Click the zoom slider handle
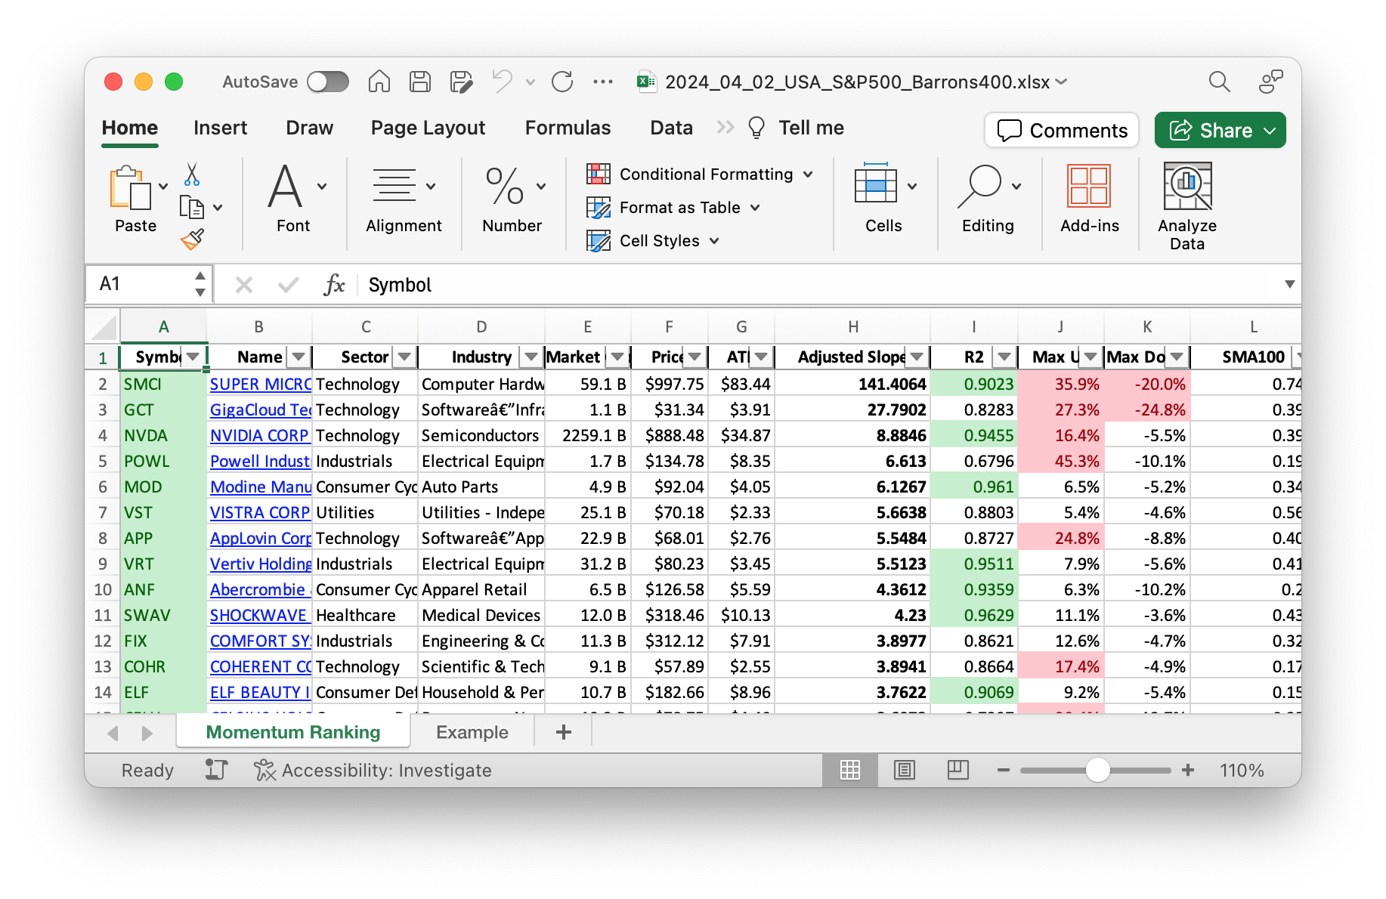Image resolution: width=1386 pixels, height=899 pixels. coord(1097,770)
